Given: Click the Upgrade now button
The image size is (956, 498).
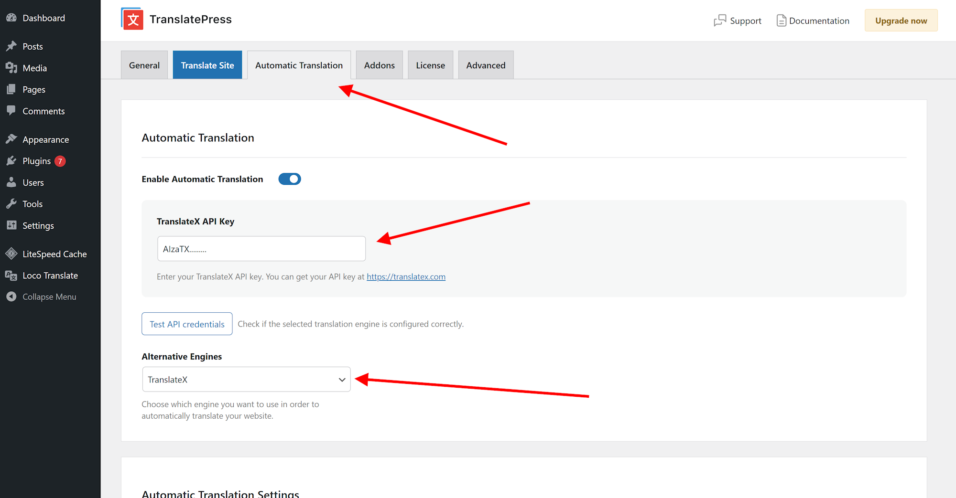Looking at the screenshot, I should pyautogui.click(x=901, y=21).
